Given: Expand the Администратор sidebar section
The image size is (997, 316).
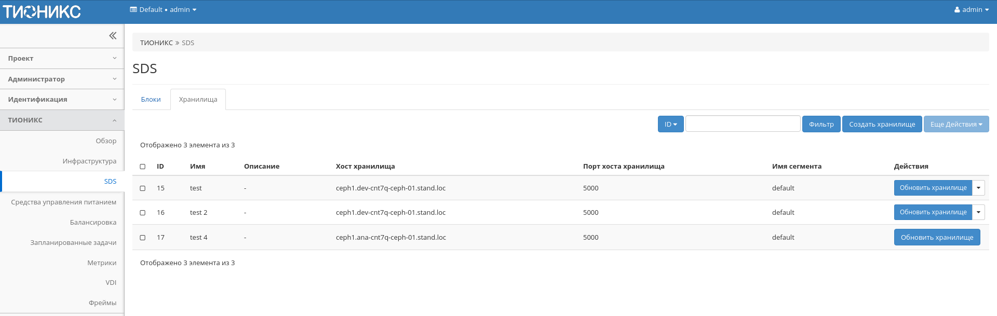Looking at the screenshot, I should (62, 79).
